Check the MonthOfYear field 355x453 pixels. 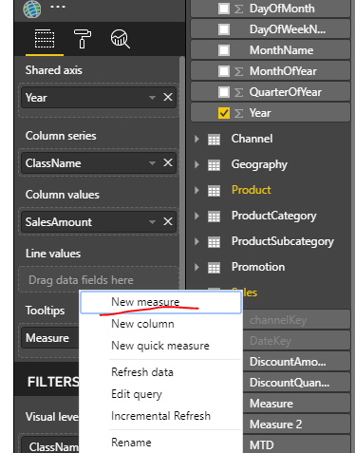coord(224,71)
